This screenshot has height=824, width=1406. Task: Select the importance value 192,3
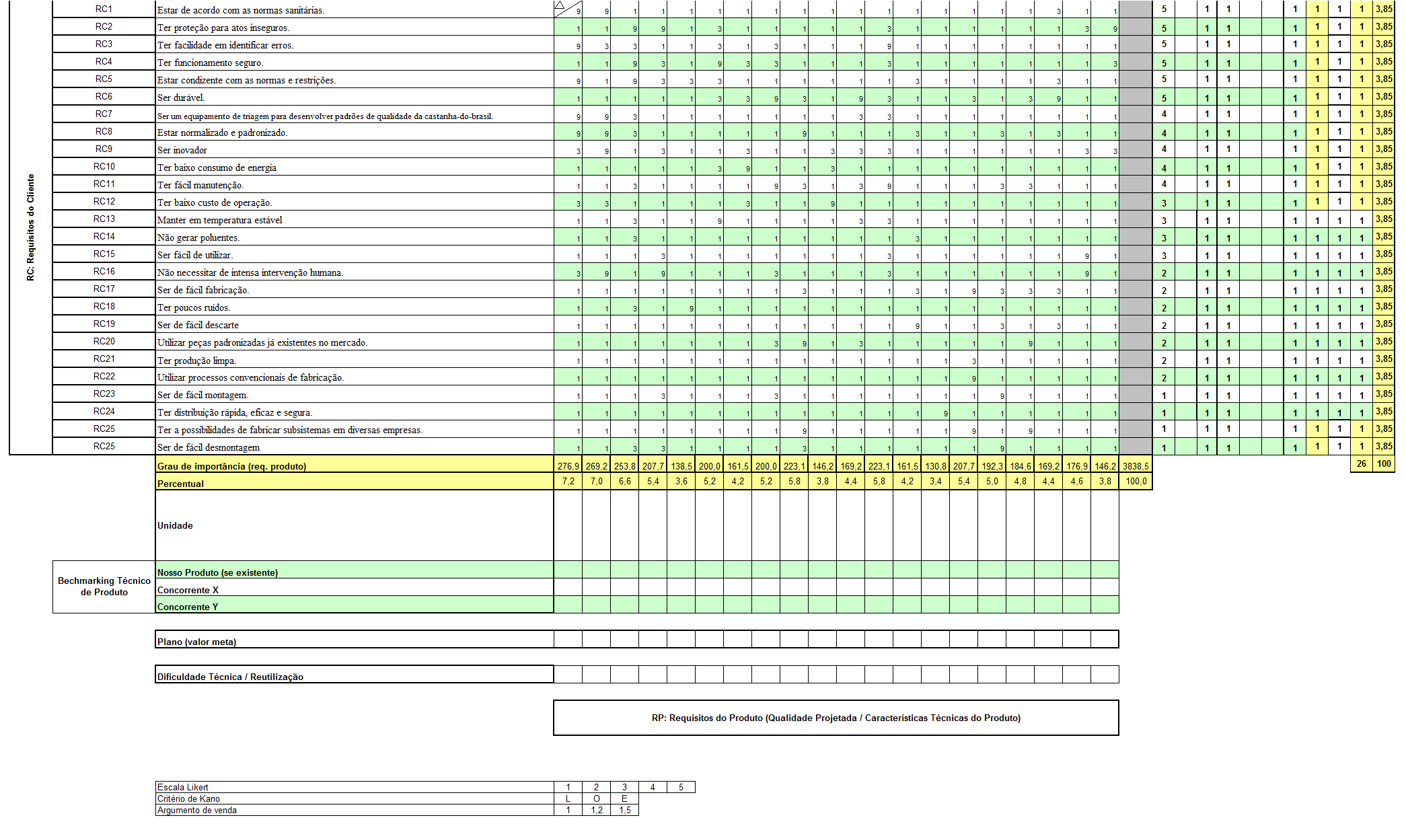(992, 465)
